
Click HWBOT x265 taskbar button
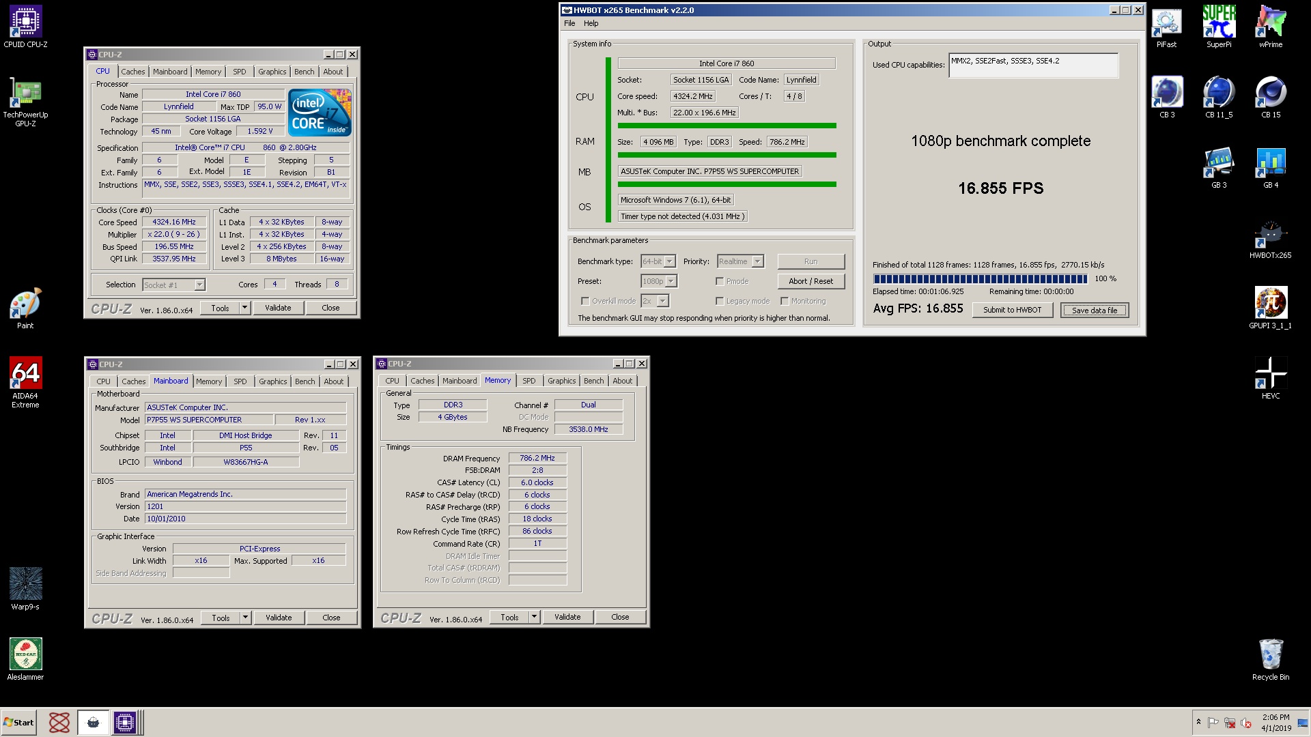[94, 722]
